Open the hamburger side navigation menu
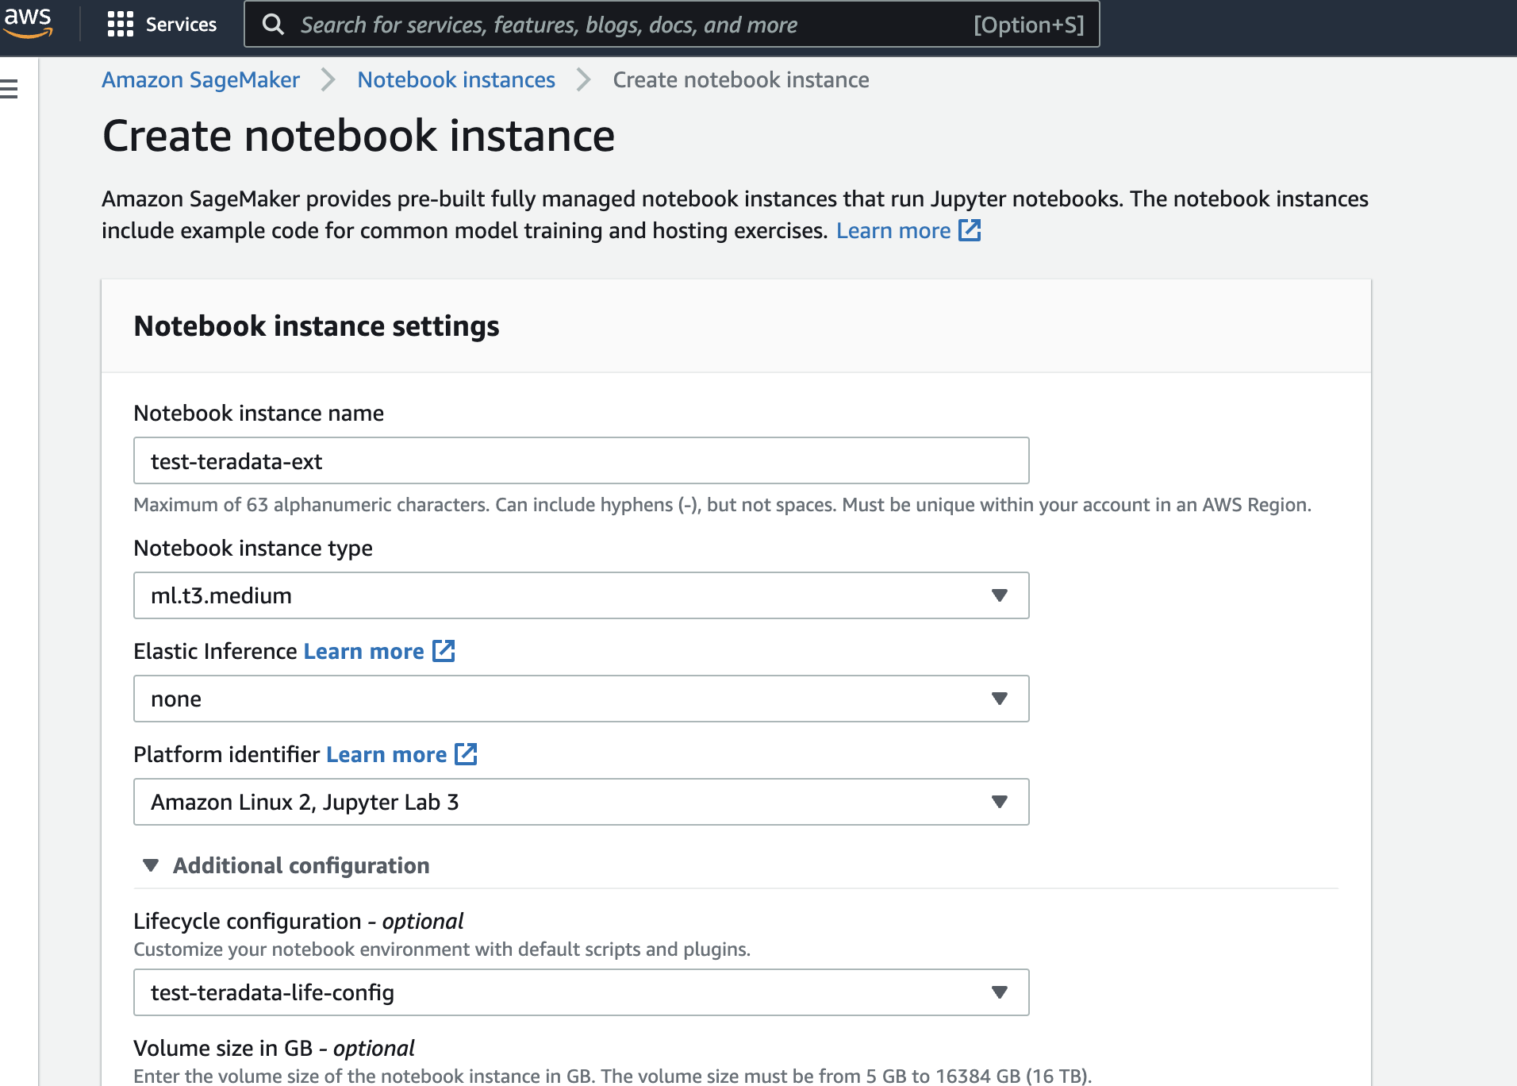Screen dimensions: 1517x1086 pyautogui.click(x=10, y=89)
